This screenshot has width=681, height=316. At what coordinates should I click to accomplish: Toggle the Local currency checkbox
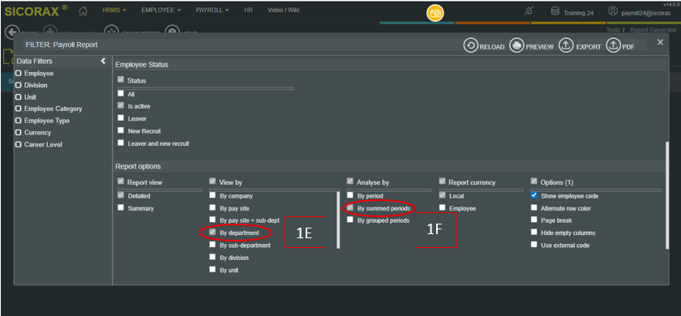(442, 195)
